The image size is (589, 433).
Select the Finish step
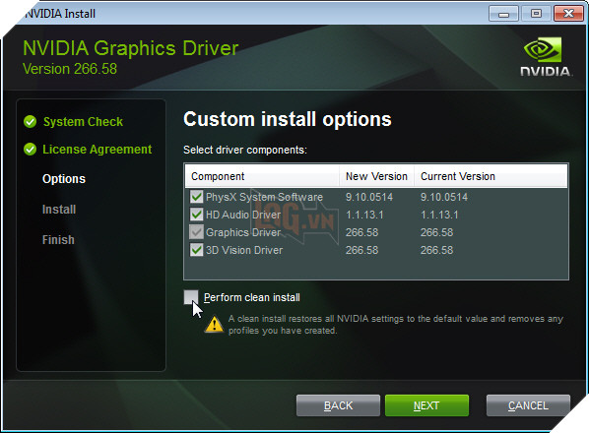58,240
